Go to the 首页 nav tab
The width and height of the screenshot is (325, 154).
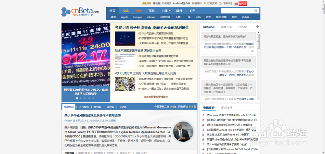coord(112,11)
